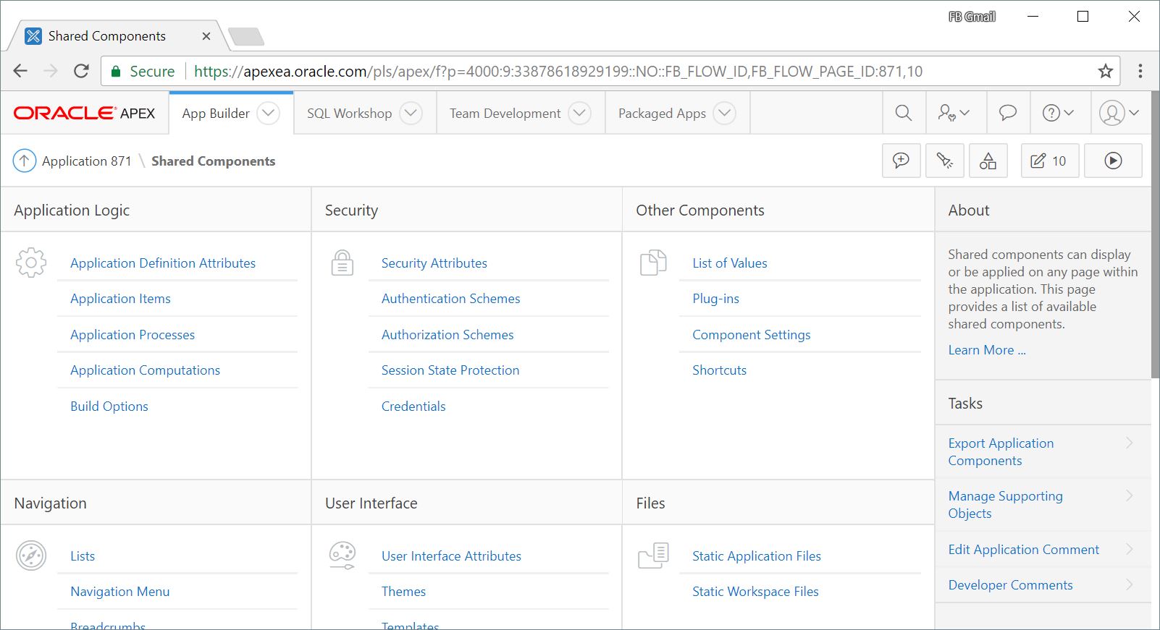Image resolution: width=1160 pixels, height=630 pixels.
Task: Expand the SQL Workshop dropdown arrow
Action: point(411,113)
